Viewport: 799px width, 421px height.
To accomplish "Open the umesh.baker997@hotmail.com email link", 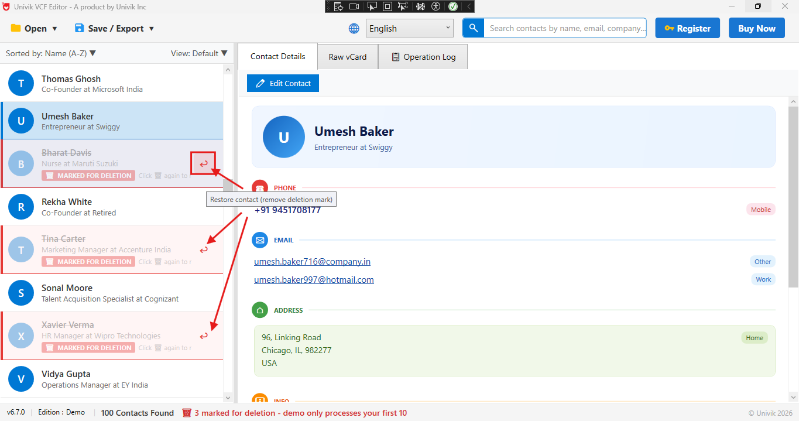I will point(314,280).
